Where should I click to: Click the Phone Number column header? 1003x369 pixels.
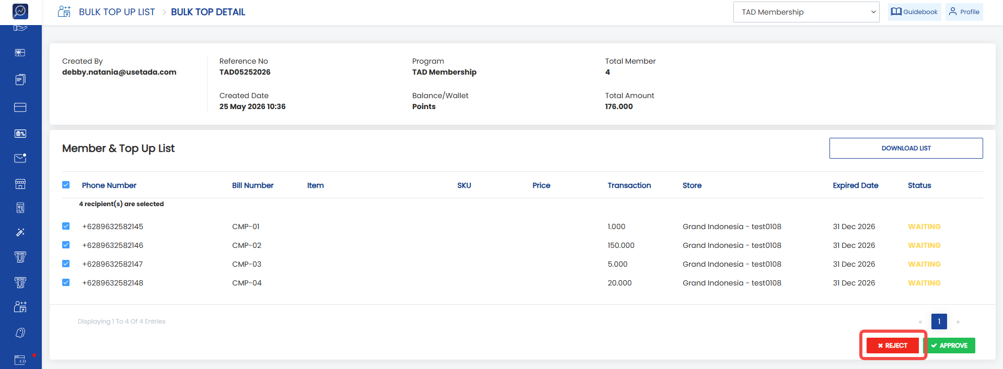pos(109,185)
